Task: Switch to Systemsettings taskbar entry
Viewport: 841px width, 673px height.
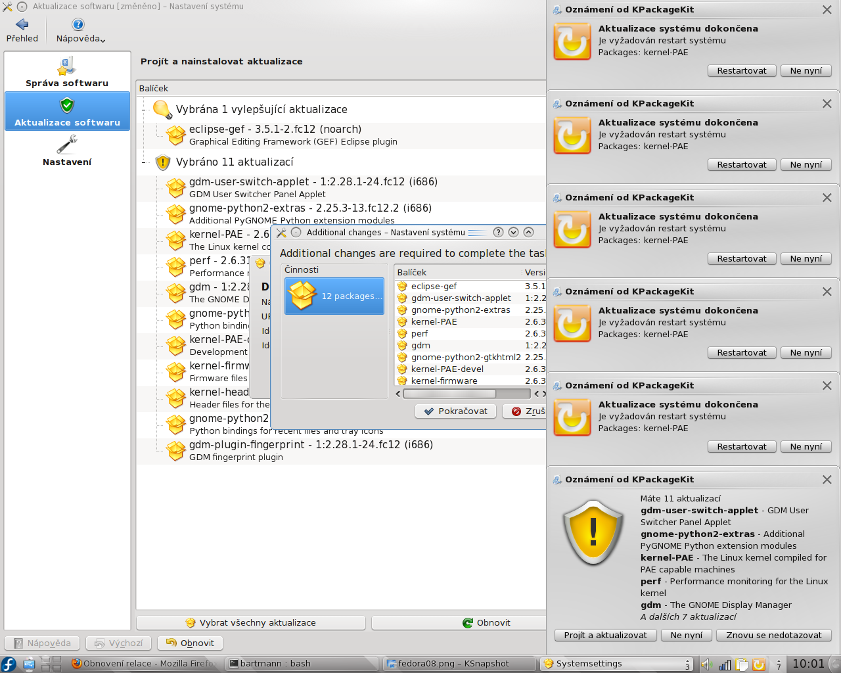Action: click(x=616, y=664)
